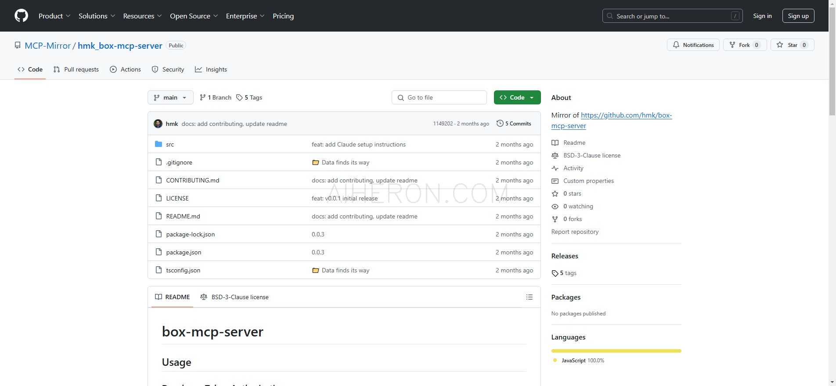Screen dimensions: 836x386
Task: Click the hmk author avatar
Action: point(158,124)
